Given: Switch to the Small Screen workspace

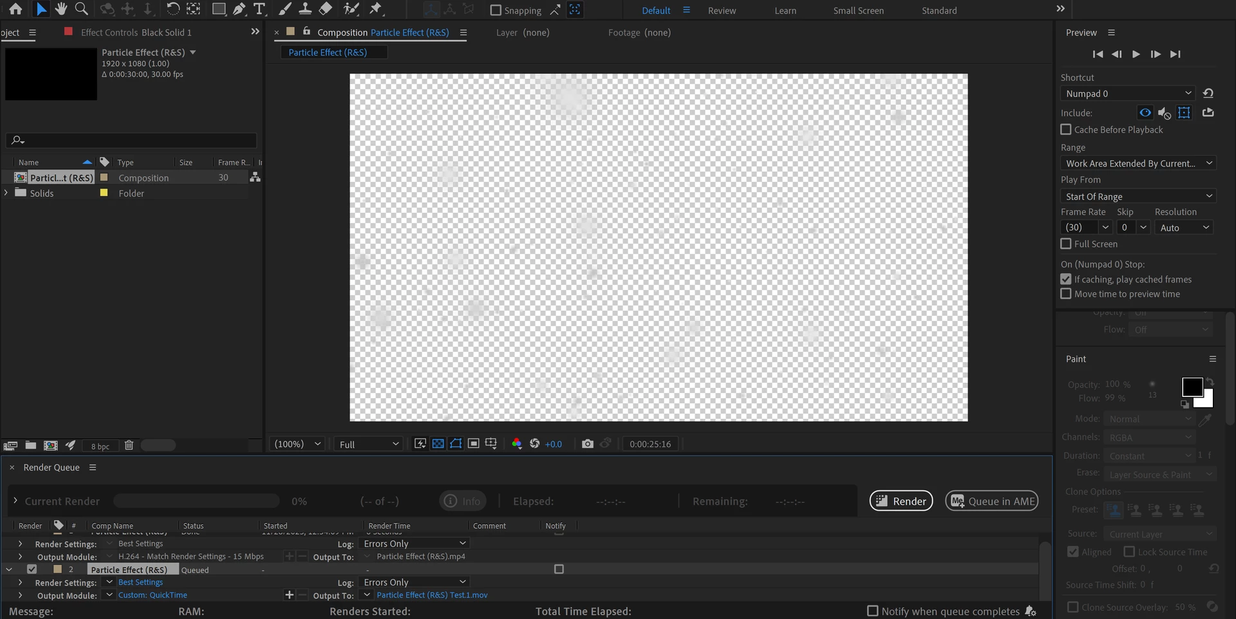Looking at the screenshot, I should (858, 10).
